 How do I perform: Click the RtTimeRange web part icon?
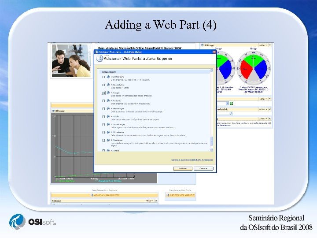tap(108, 124)
